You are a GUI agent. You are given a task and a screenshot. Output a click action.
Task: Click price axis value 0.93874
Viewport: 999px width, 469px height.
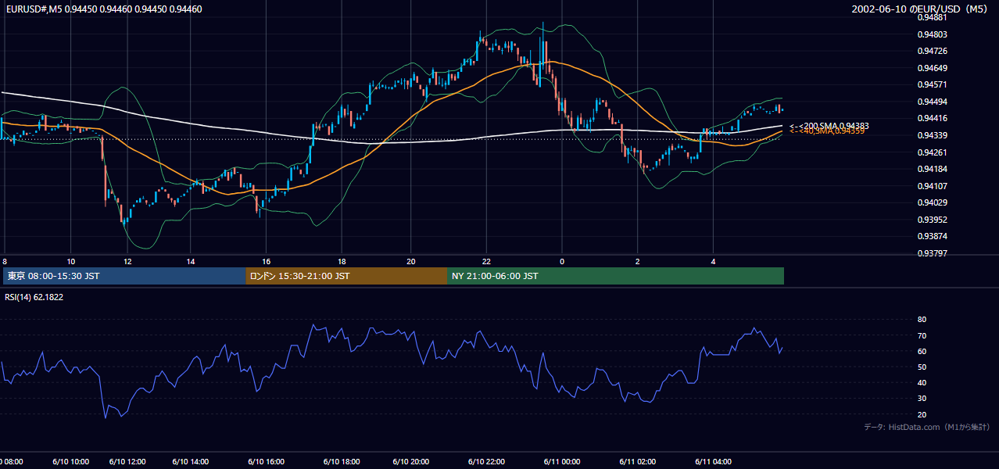932,236
